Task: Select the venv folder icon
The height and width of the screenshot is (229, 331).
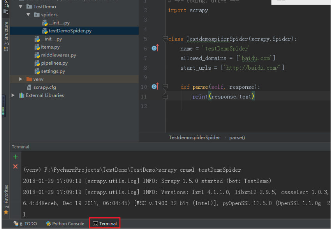Action: (x=29, y=79)
